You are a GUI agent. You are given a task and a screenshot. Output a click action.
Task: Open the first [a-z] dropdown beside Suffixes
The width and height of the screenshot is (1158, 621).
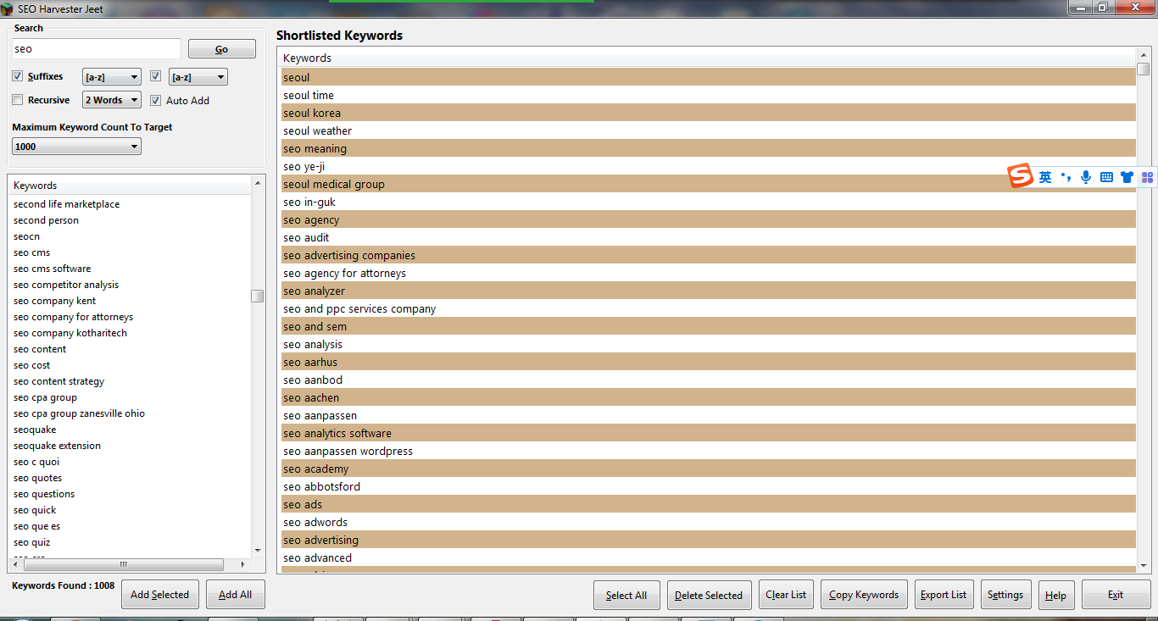point(112,77)
